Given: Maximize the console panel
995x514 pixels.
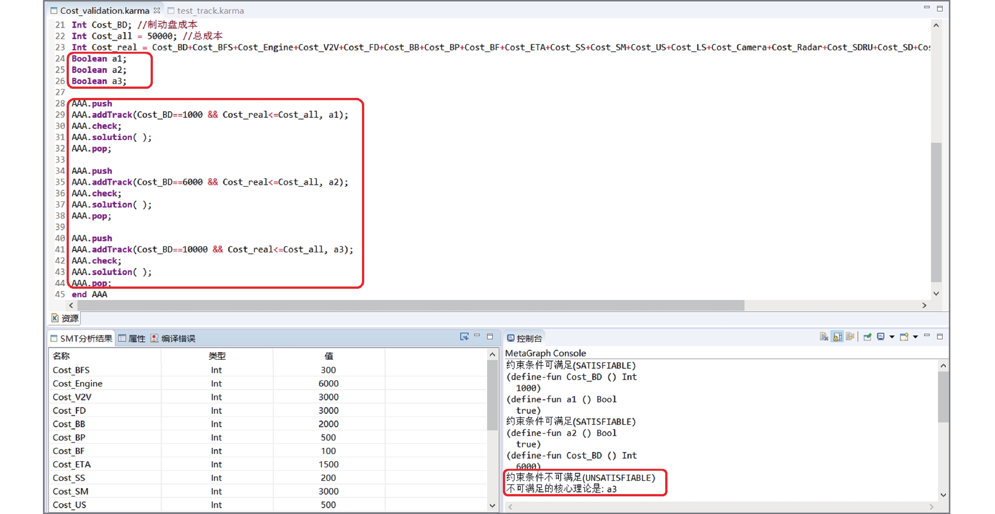Looking at the screenshot, I should click(x=940, y=337).
